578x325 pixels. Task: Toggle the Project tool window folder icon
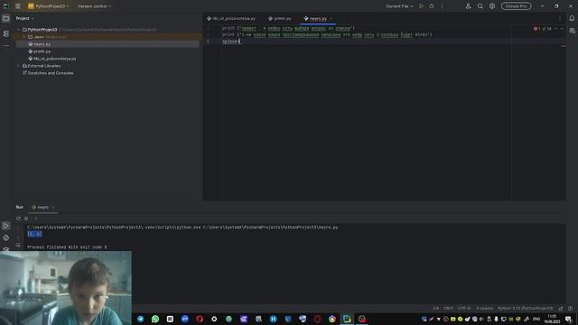[x=6, y=18]
